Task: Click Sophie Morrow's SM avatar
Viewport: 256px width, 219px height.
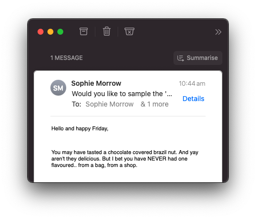Action: pyautogui.click(x=58, y=88)
